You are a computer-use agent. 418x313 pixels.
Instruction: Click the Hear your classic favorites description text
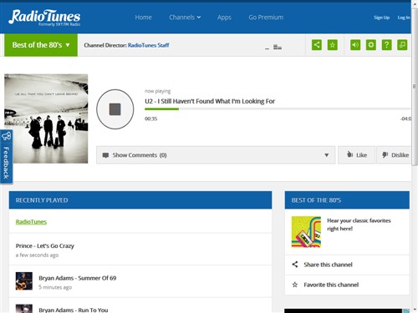359,225
